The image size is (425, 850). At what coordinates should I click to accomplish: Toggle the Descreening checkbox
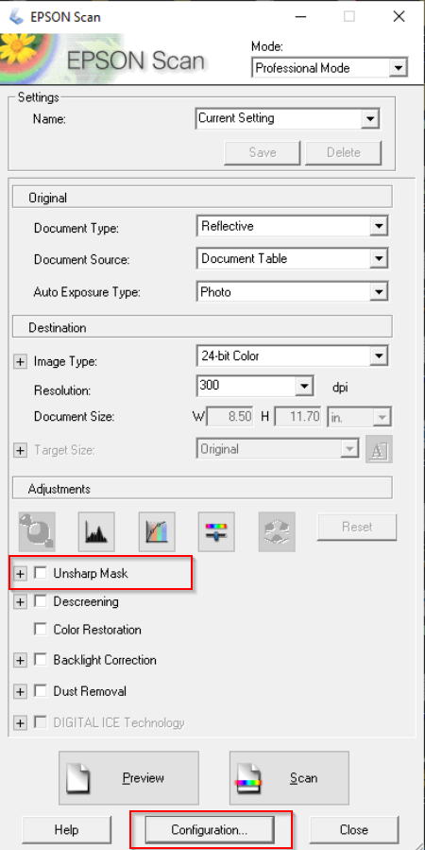40,601
